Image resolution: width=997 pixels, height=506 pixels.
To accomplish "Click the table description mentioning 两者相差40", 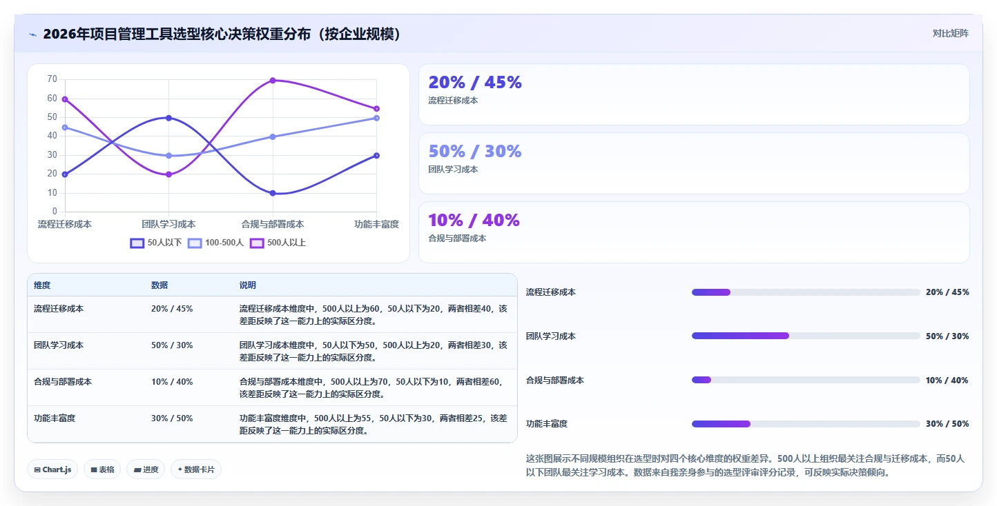I will (374, 315).
